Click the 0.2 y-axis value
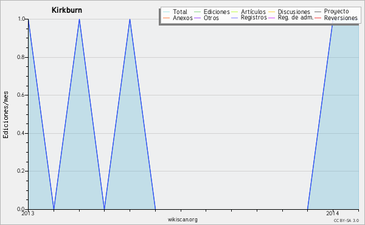The height and width of the screenshot is (225, 365). [x=21, y=171]
